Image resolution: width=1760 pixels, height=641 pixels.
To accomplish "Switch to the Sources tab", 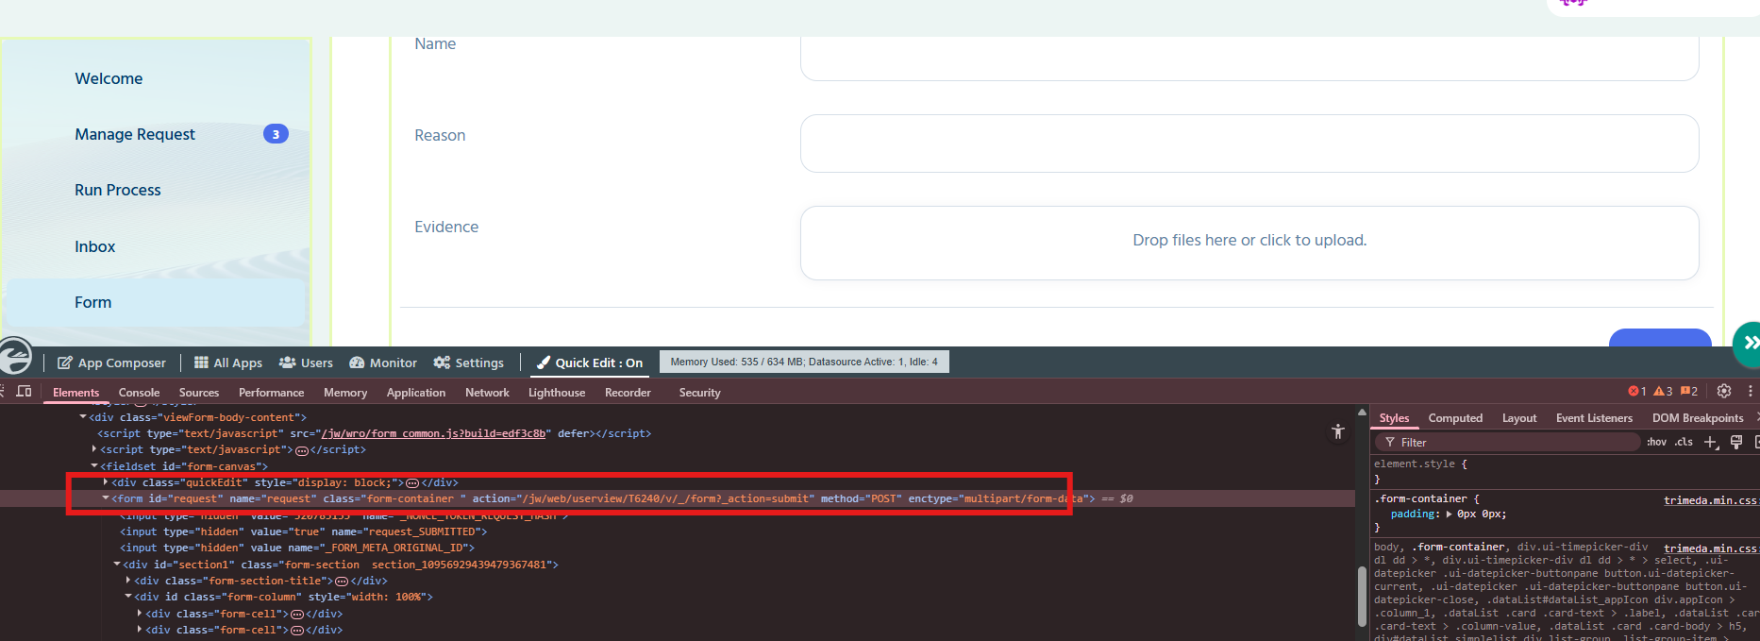I will click(x=198, y=392).
